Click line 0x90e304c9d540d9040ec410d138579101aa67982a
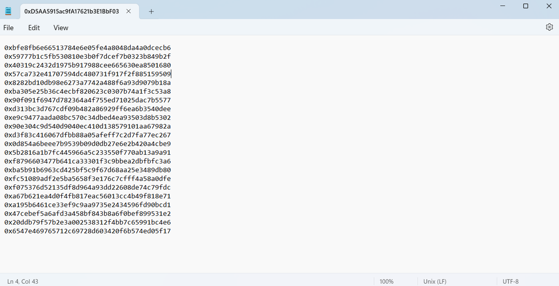 (x=88, y=126)
